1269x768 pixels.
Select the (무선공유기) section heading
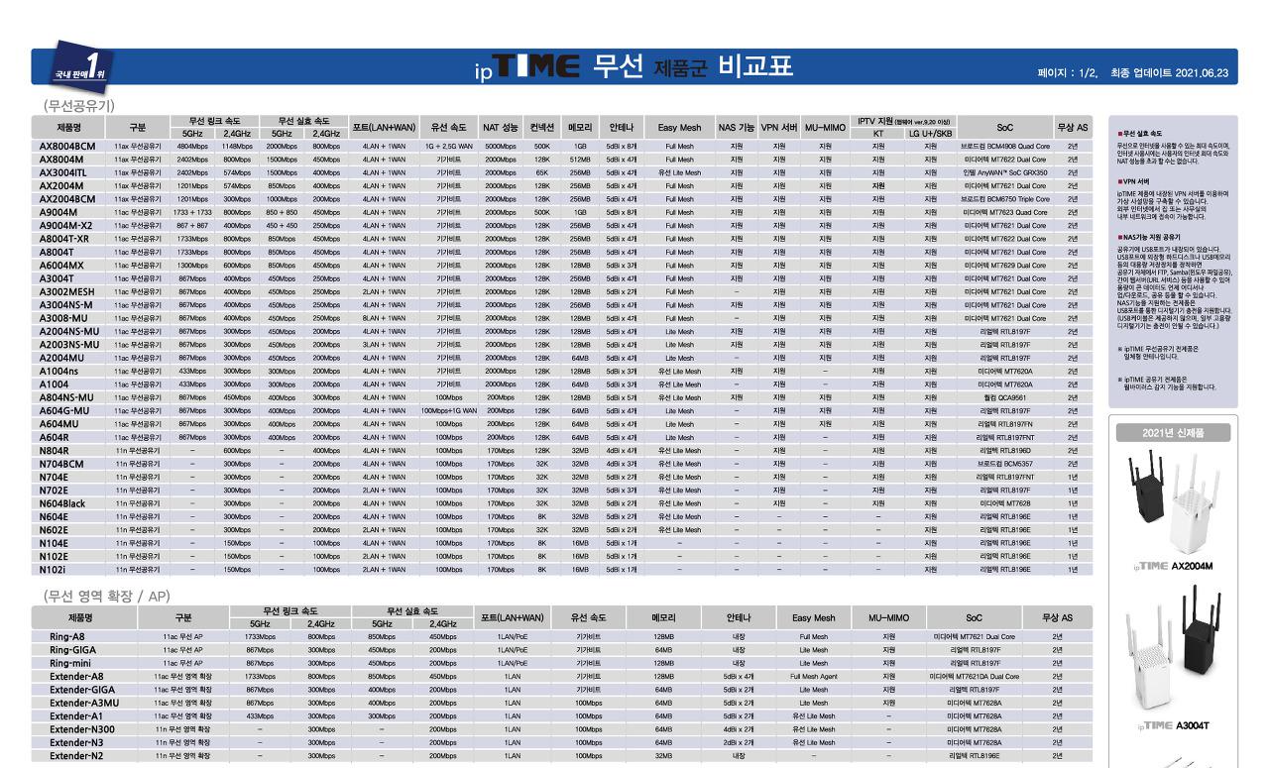click(x=78, y=105)
